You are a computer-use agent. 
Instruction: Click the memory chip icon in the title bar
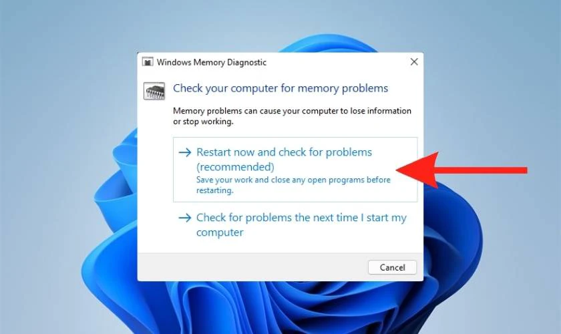148,62
